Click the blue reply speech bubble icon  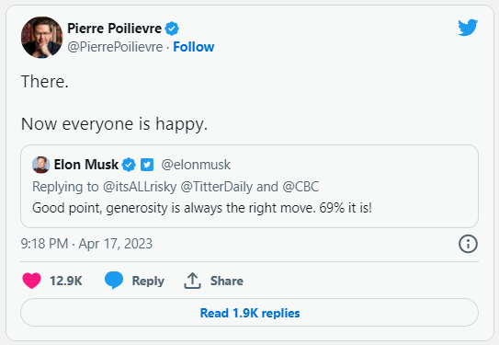click(114, 281)
